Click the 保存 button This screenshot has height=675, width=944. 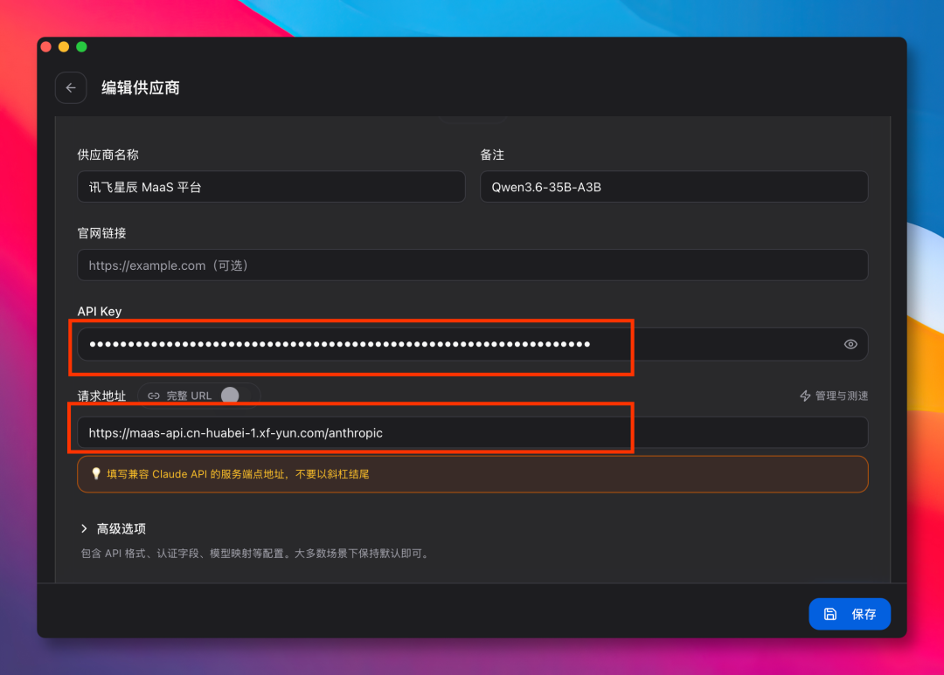pos(850,614)
